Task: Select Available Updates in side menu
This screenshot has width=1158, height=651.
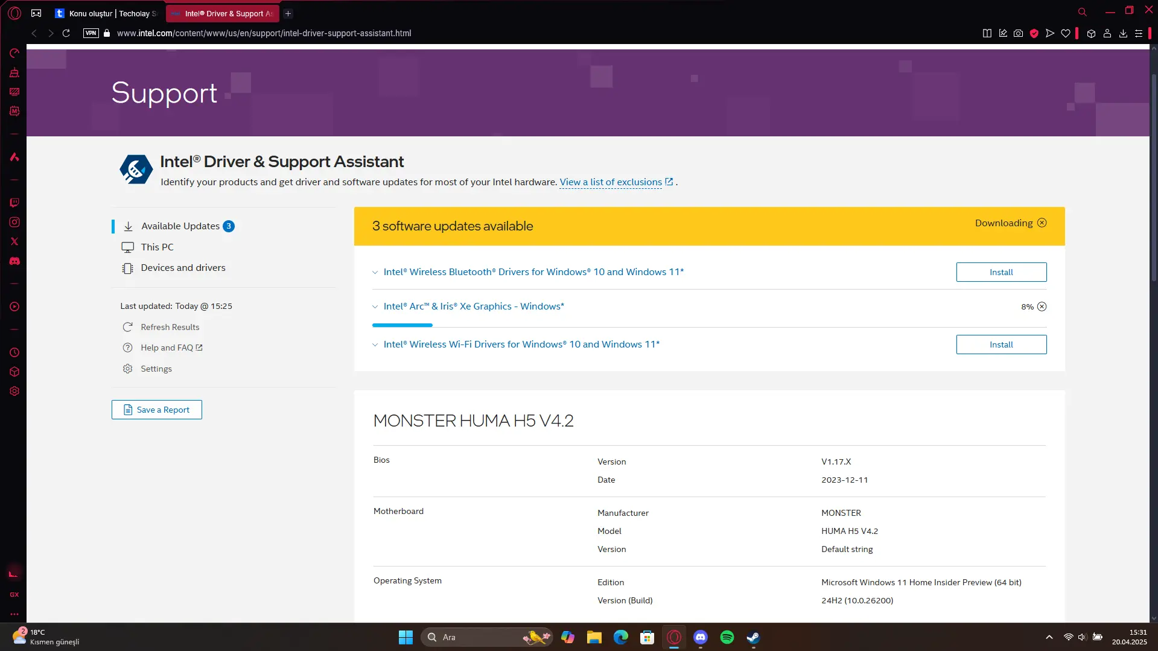Action: 179,226
